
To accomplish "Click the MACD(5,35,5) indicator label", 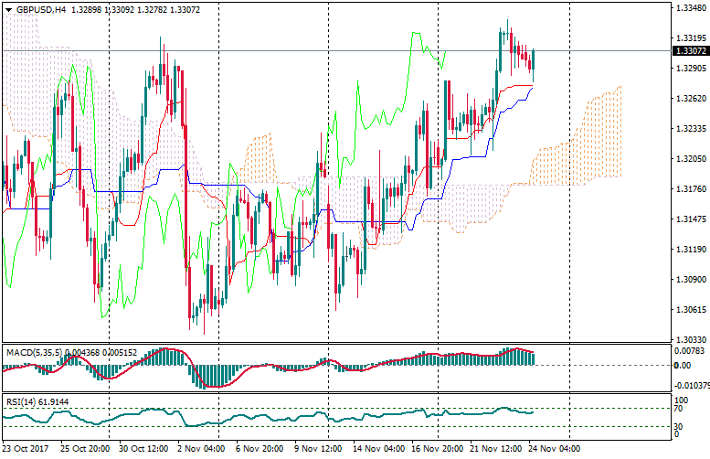I will click(x=35, y=352).
